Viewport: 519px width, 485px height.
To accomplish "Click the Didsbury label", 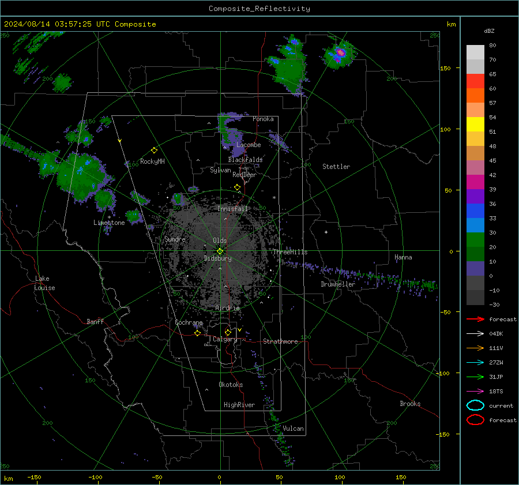I will (x=218, y=258).
